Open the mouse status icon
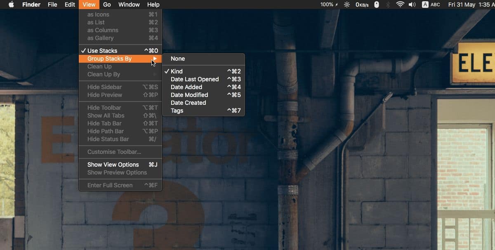 (377, 5)
